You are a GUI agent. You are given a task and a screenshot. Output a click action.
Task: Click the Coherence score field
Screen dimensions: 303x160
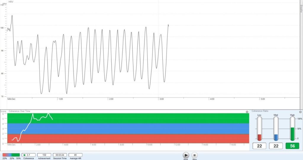click(x=29, y=155)
